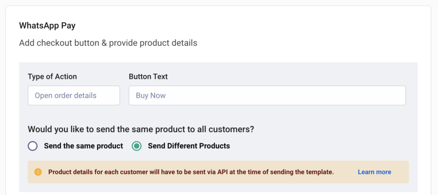Click the "Open order details" placeholder text
This screenshot has width=438, height=195.
pos(65,96)
